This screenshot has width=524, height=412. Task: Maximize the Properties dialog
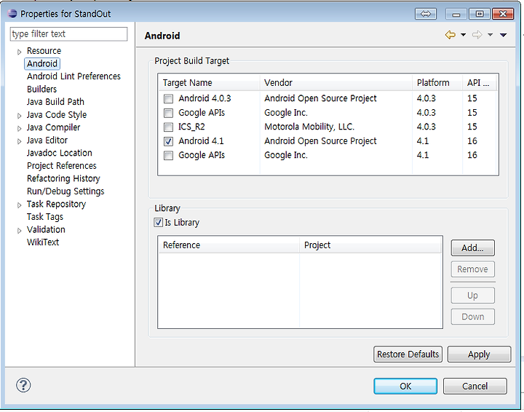(479, 14)
